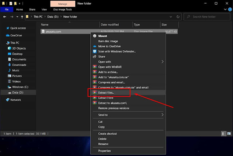Open the address bar history dropdown
Screen dimensions: 233x156
coord(171,17)
